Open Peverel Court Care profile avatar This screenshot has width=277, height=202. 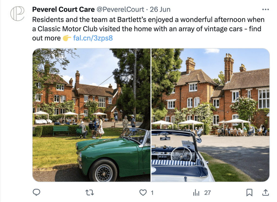coord(17,14)
